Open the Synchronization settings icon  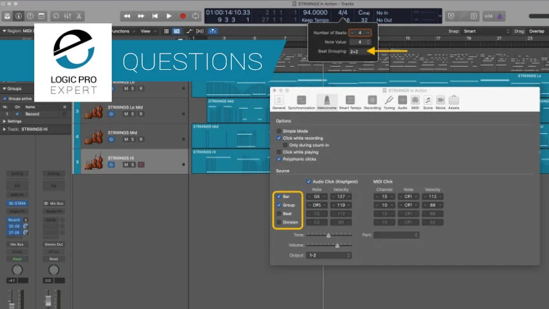(x=302, y=102)
